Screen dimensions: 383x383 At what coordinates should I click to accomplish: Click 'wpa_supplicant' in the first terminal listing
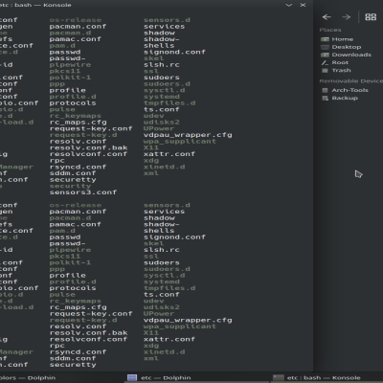point(180,142)
